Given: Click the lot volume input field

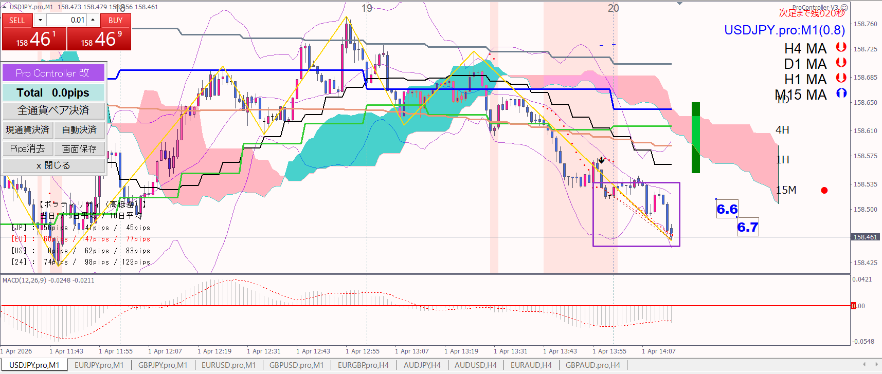Looking at the screenshot, I should [66, 20].
